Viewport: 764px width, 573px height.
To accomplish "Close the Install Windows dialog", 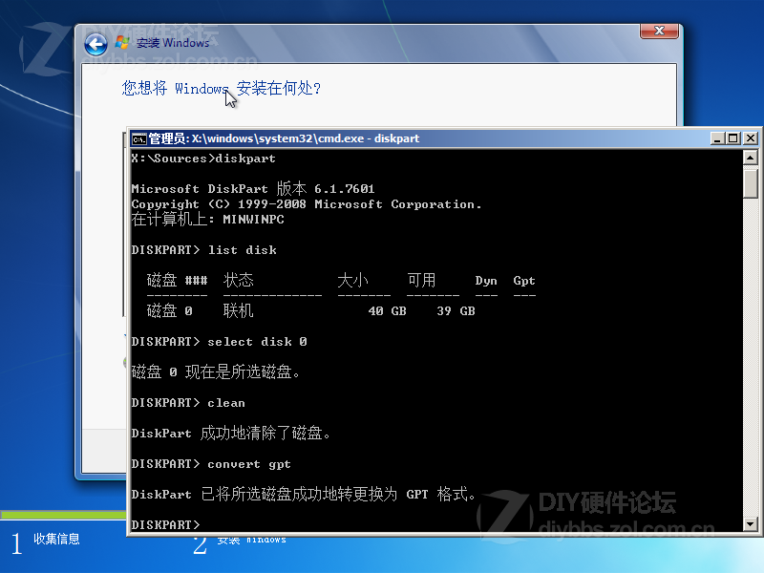I will coord(659,31).
